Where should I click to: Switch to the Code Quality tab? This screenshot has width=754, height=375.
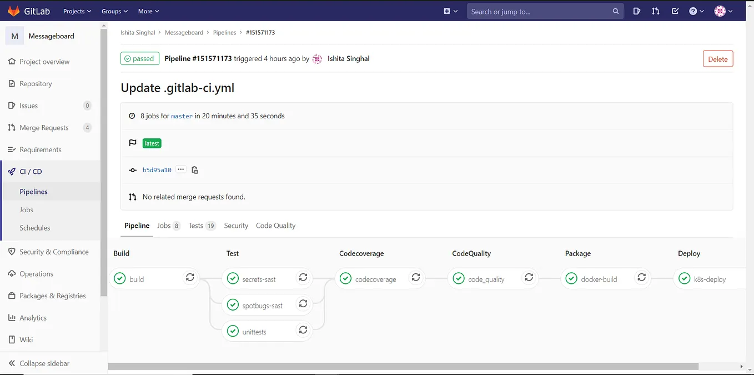tap(275, 225)
